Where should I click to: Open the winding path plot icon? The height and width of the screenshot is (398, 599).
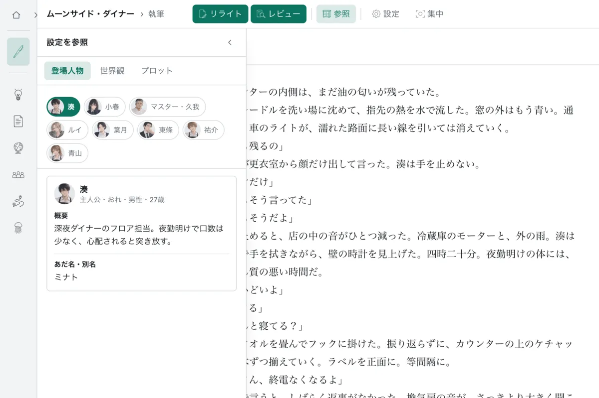click(18, 202)
